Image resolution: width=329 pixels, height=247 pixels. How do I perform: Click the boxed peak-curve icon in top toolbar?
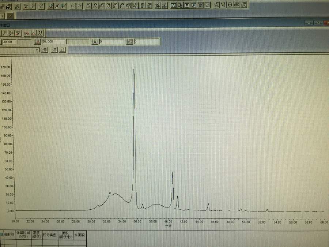173,5
